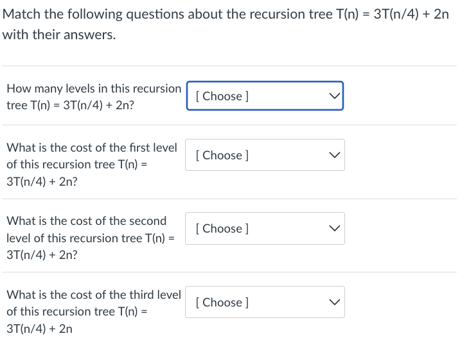Open the second level cost dropdown
This screenshot has width=469, height=347.
[x=265, y=228]
